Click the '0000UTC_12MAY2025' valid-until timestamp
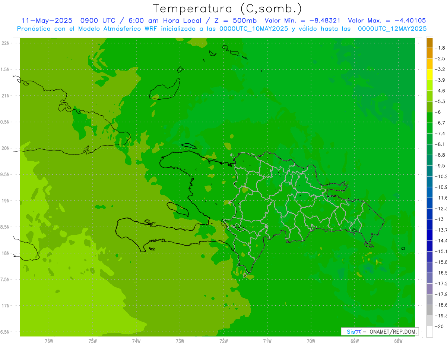This screenshot has width=447, height=346. pyautogui.click(x=392, y=29)
